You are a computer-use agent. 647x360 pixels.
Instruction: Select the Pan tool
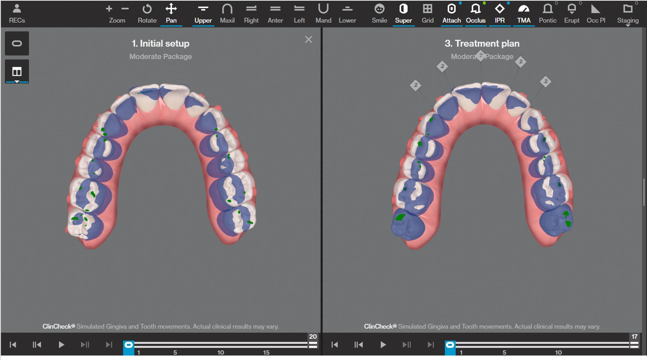(x=171, y=14)
